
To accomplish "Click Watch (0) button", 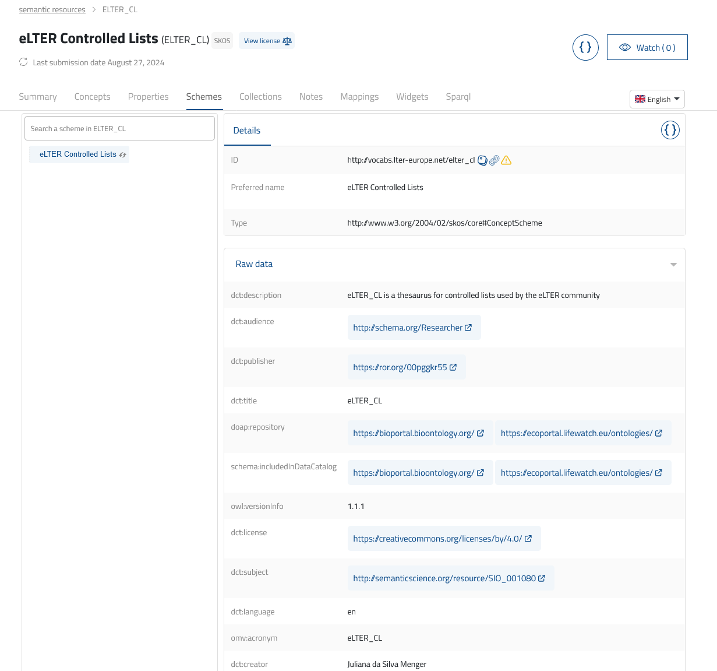I will pyautogui.click(x=647, y=47).
